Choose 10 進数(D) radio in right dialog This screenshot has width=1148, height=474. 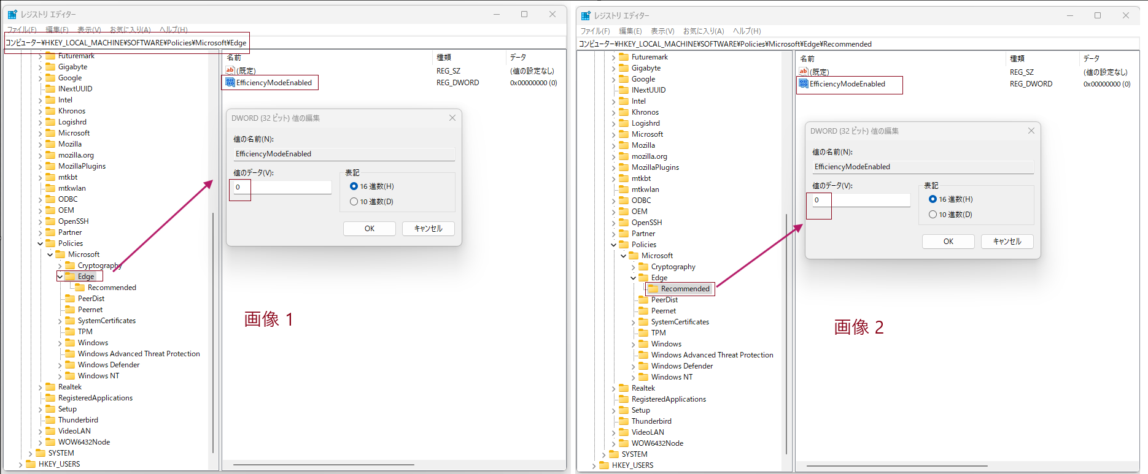tap(933, 215)
